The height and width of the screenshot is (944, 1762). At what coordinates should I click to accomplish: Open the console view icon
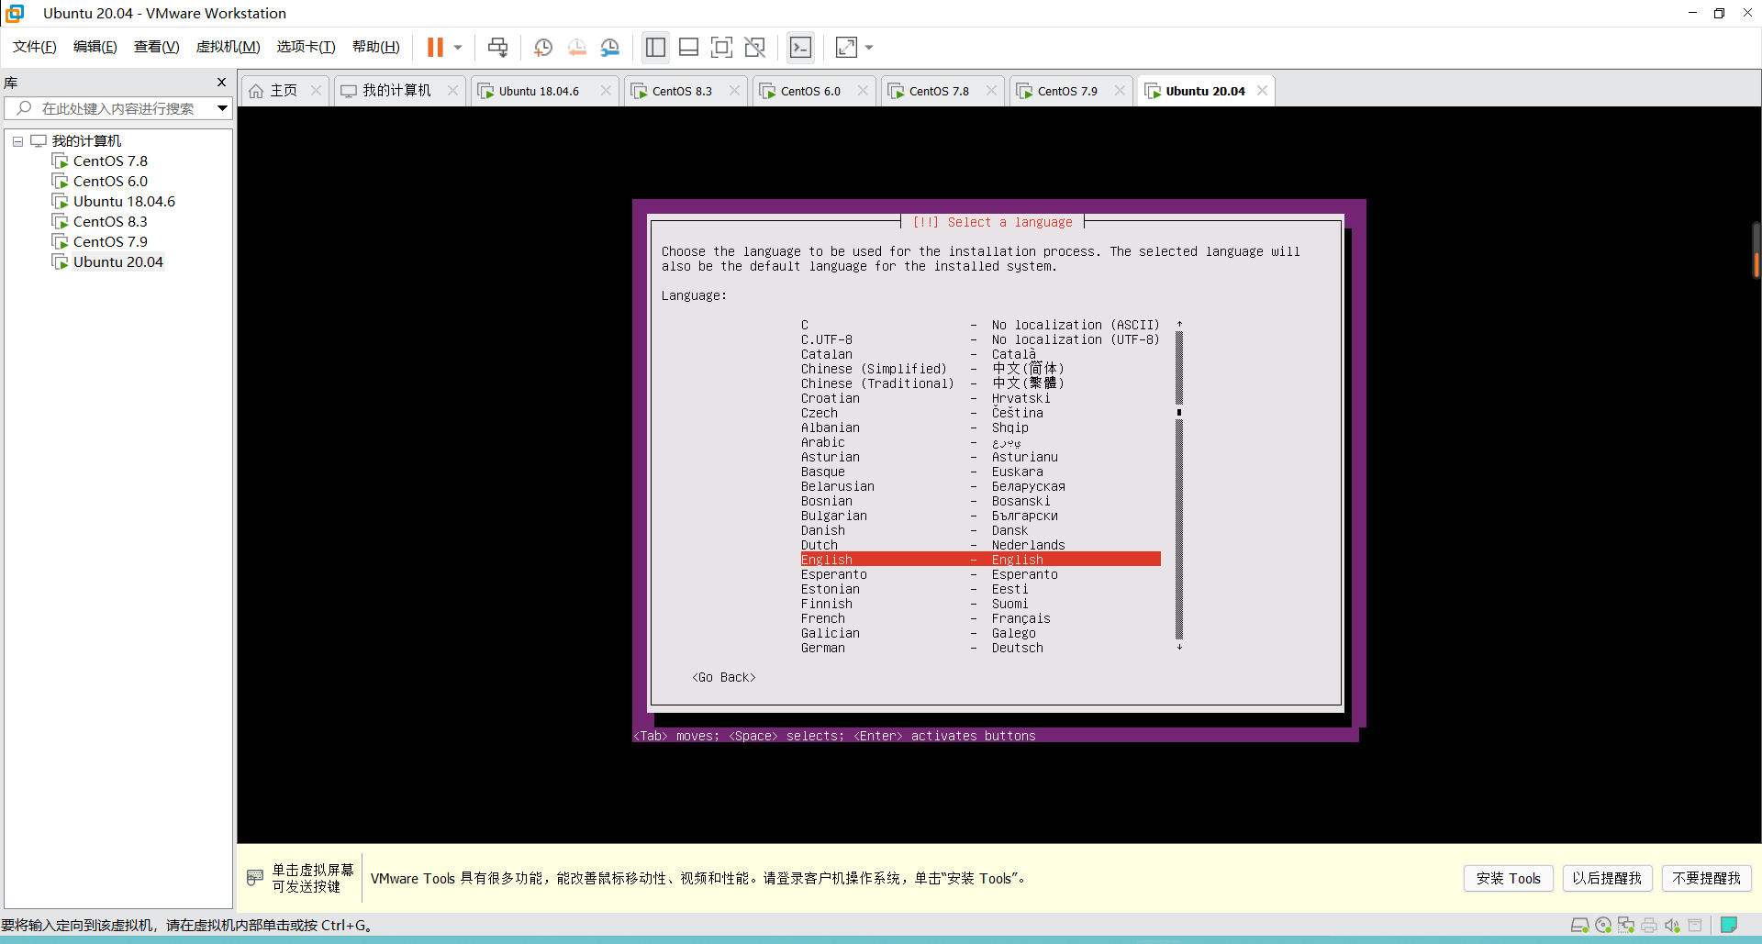pos(801,47)
